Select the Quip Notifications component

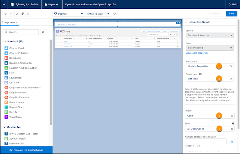tap(17, 97)
